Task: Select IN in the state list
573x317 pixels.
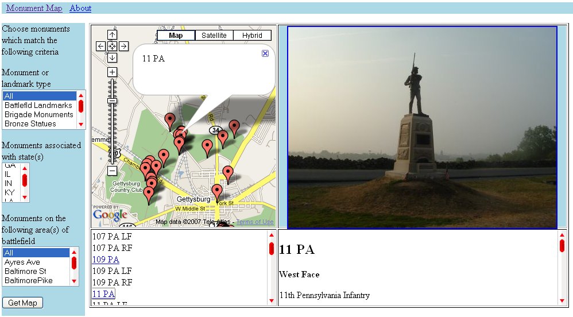Action: (x=11, y=184)
